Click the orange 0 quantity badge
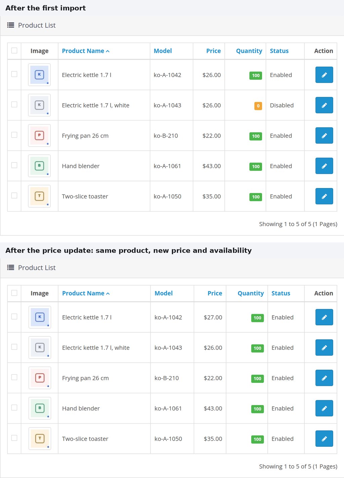The image size is (344, 478). (258, 106)
